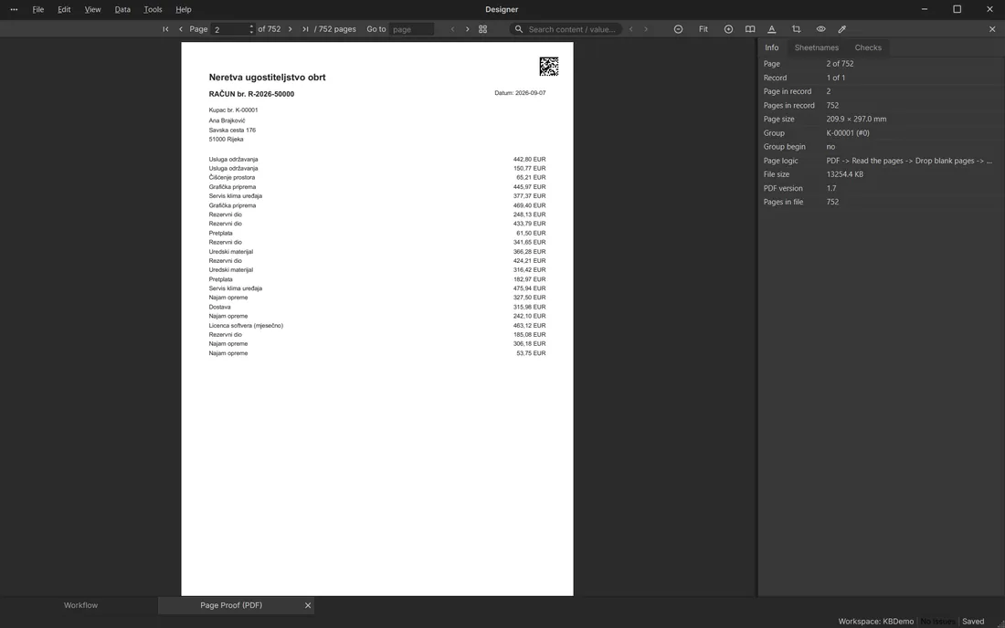Open the Tools menu
This screenshot has width=1005, height=628.
point(153,10)
